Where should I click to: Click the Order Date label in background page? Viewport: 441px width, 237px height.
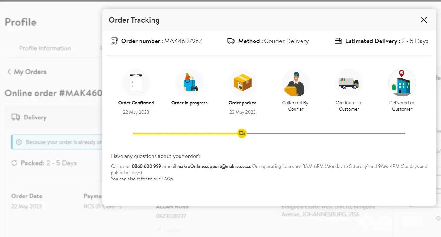coord(27,196)
